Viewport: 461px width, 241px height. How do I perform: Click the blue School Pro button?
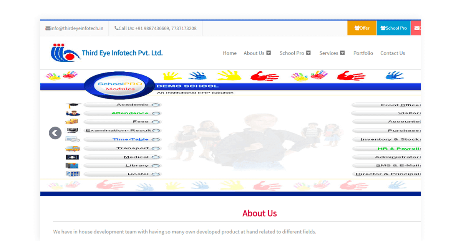[x=393, y=28]
